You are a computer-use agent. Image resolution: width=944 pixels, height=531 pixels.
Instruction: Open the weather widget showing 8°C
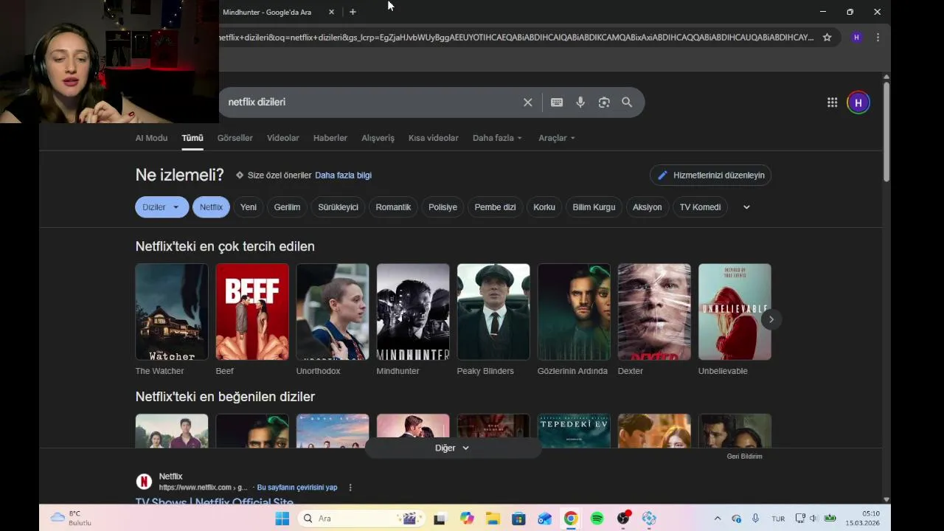(71, 518)
